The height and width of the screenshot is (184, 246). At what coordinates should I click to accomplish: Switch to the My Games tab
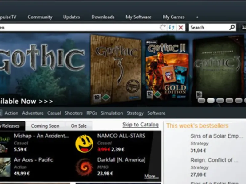click(173, 17)
